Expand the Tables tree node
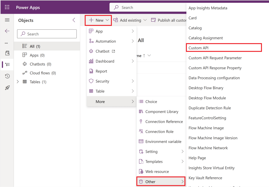Viewport: 269px width, 187px height. (x=18, y=82)
